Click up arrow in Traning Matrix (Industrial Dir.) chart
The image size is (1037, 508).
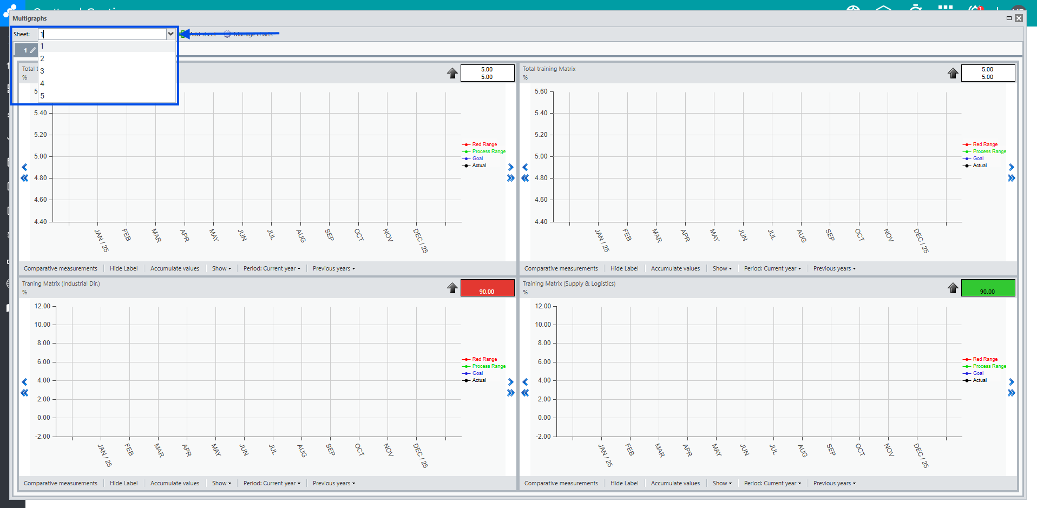coord(452,288)
